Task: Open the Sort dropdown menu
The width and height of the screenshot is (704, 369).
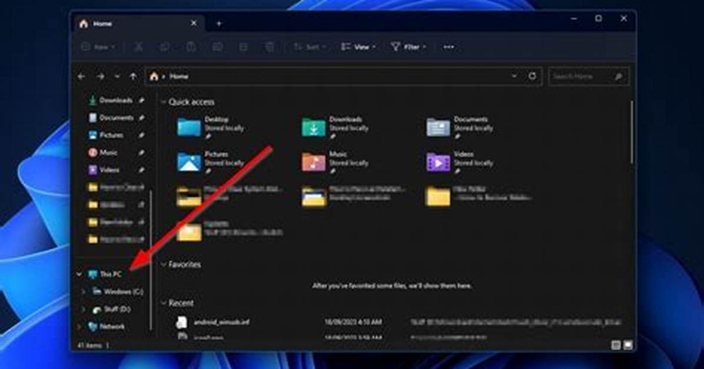Action: (310, 46)
